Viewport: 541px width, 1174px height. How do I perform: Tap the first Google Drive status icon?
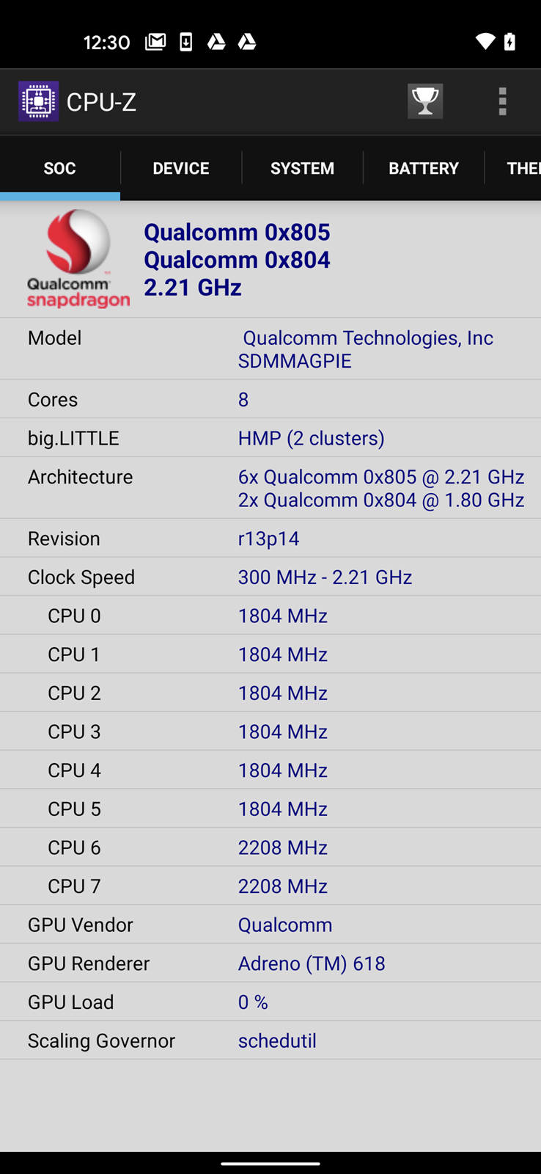click(x=216, y=42)
